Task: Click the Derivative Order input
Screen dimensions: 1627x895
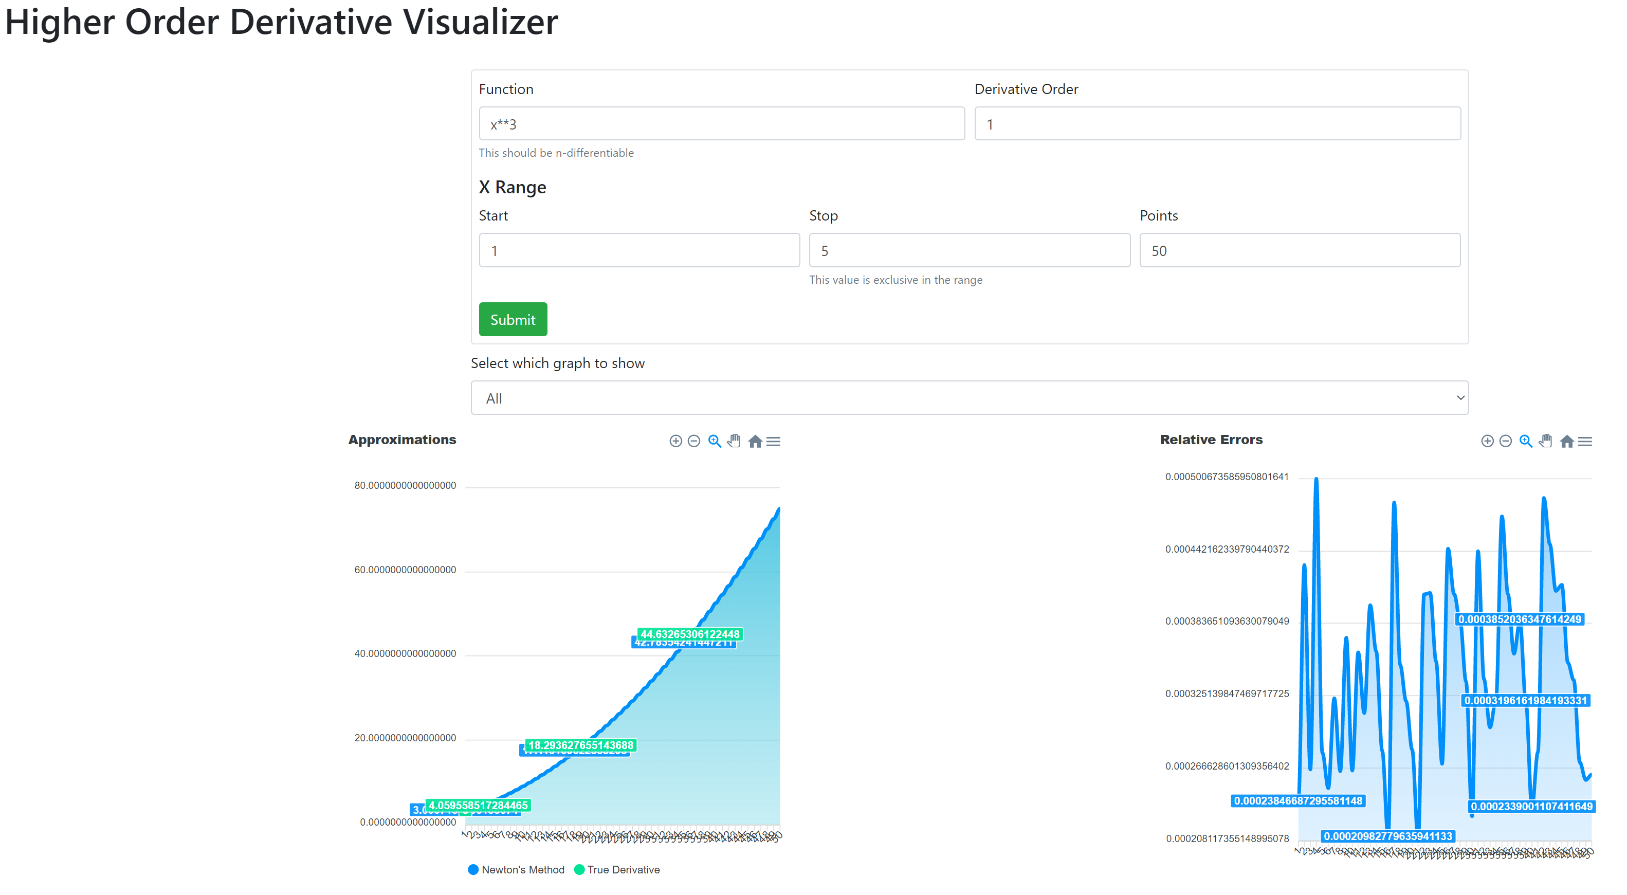Action: point(1216,124)
